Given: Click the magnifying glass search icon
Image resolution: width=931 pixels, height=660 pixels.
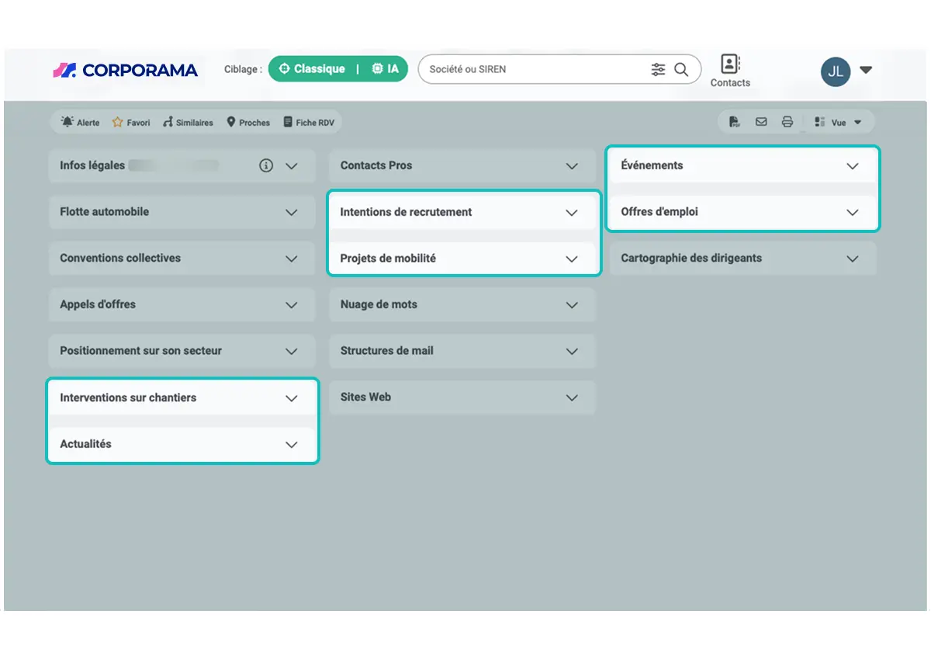Looking at the screenshot, I should (681, 69).
